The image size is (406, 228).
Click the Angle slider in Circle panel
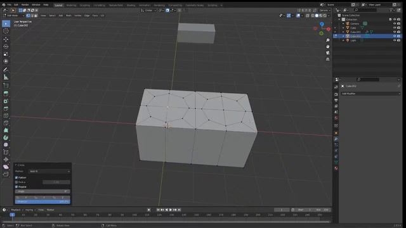tap(43, 191)
